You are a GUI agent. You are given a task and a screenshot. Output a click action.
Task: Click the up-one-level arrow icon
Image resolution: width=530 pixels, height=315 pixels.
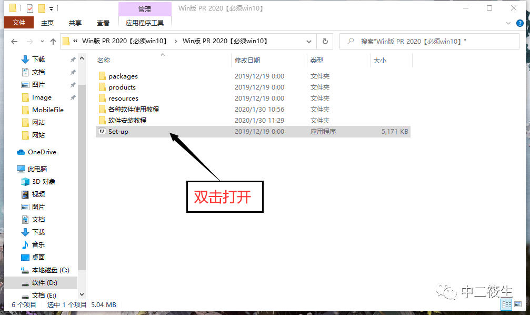[x=53, y=42]
